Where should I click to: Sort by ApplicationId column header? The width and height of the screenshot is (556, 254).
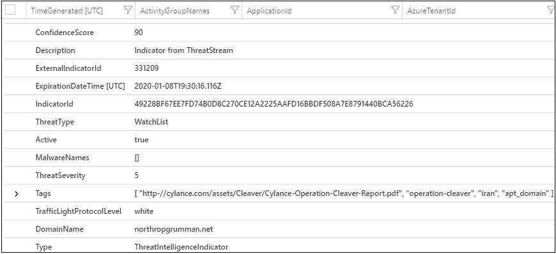pos(269,11)
